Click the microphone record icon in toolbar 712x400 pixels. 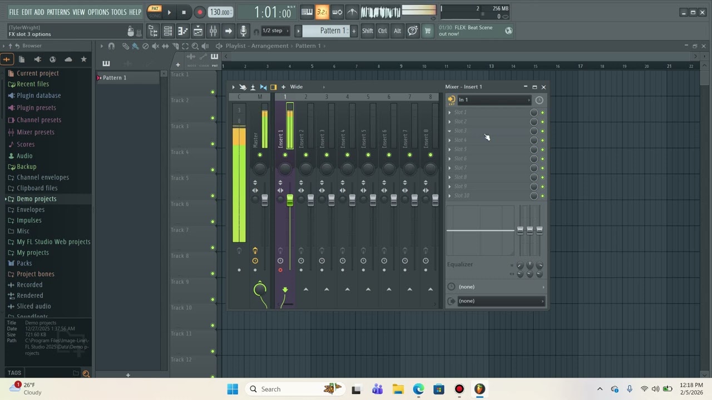(x=243, y=31)
